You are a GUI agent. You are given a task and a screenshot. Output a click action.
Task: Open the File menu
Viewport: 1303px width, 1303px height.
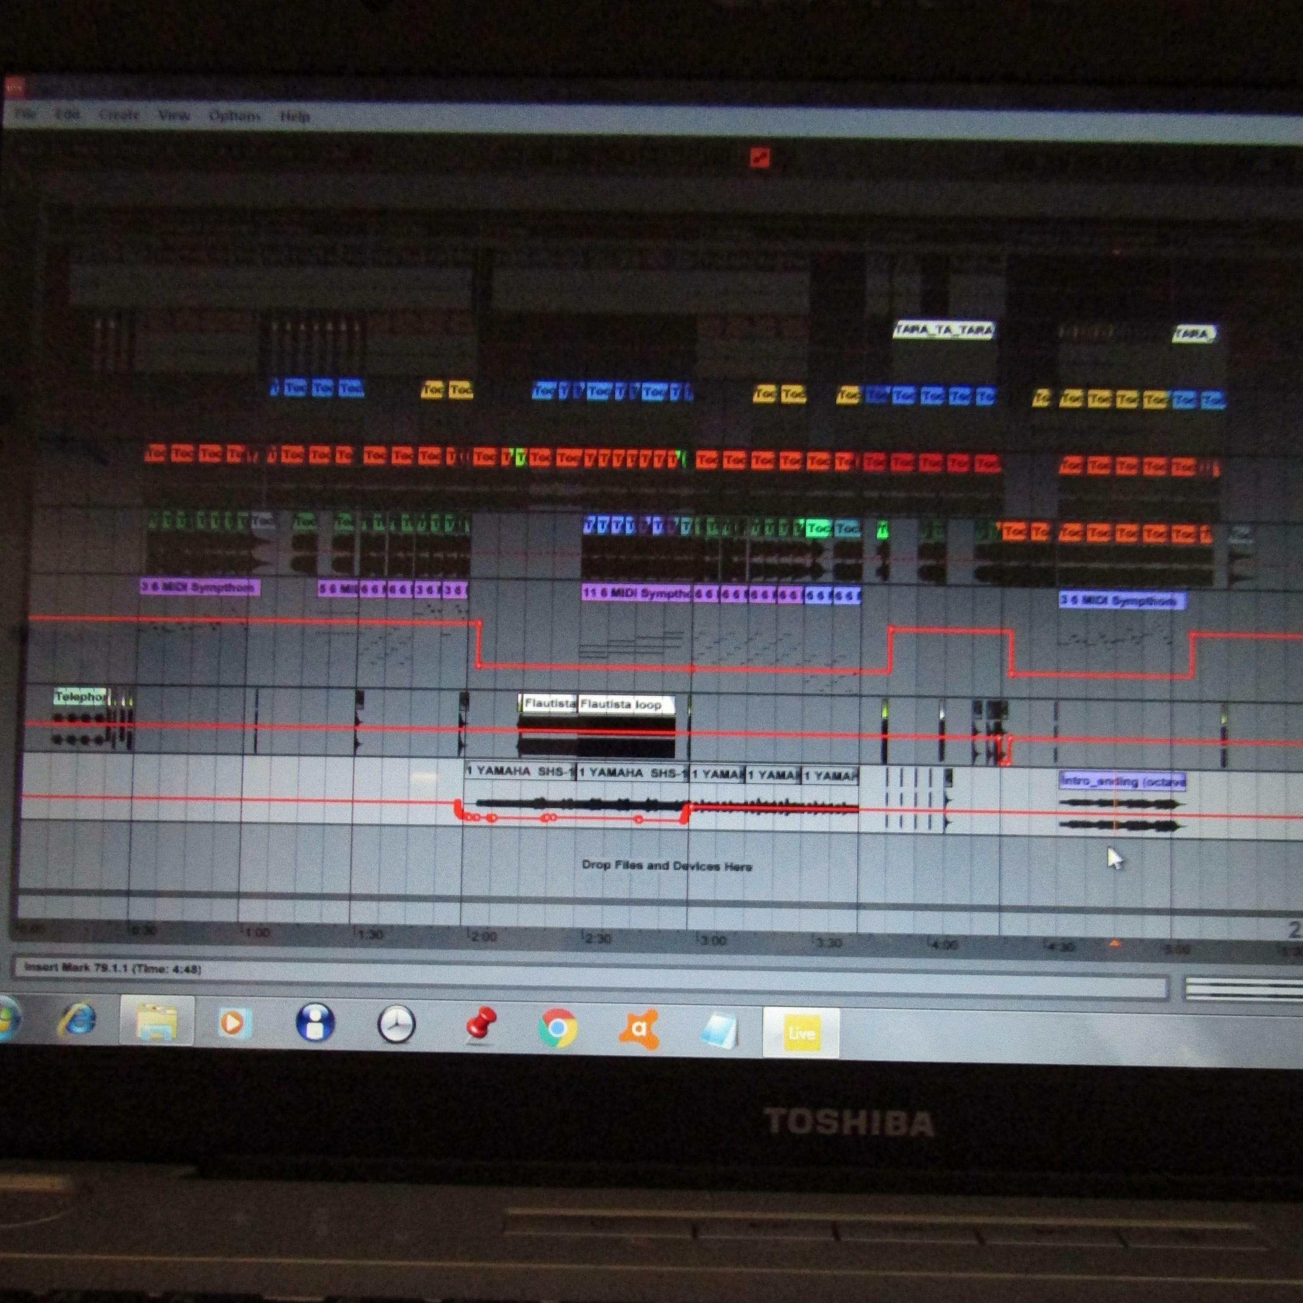[26, 114]
